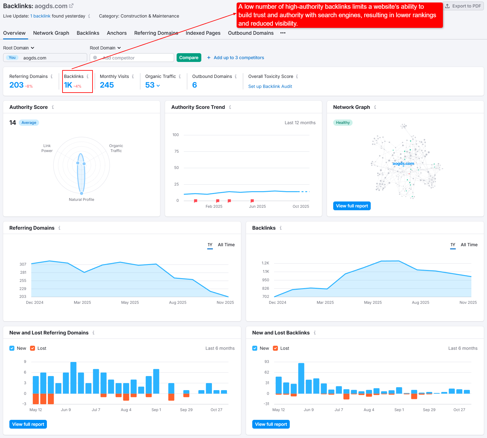The image size is (487, 438).
Task: Expand the competitor Root Domain dropdown
Action: 105,48
